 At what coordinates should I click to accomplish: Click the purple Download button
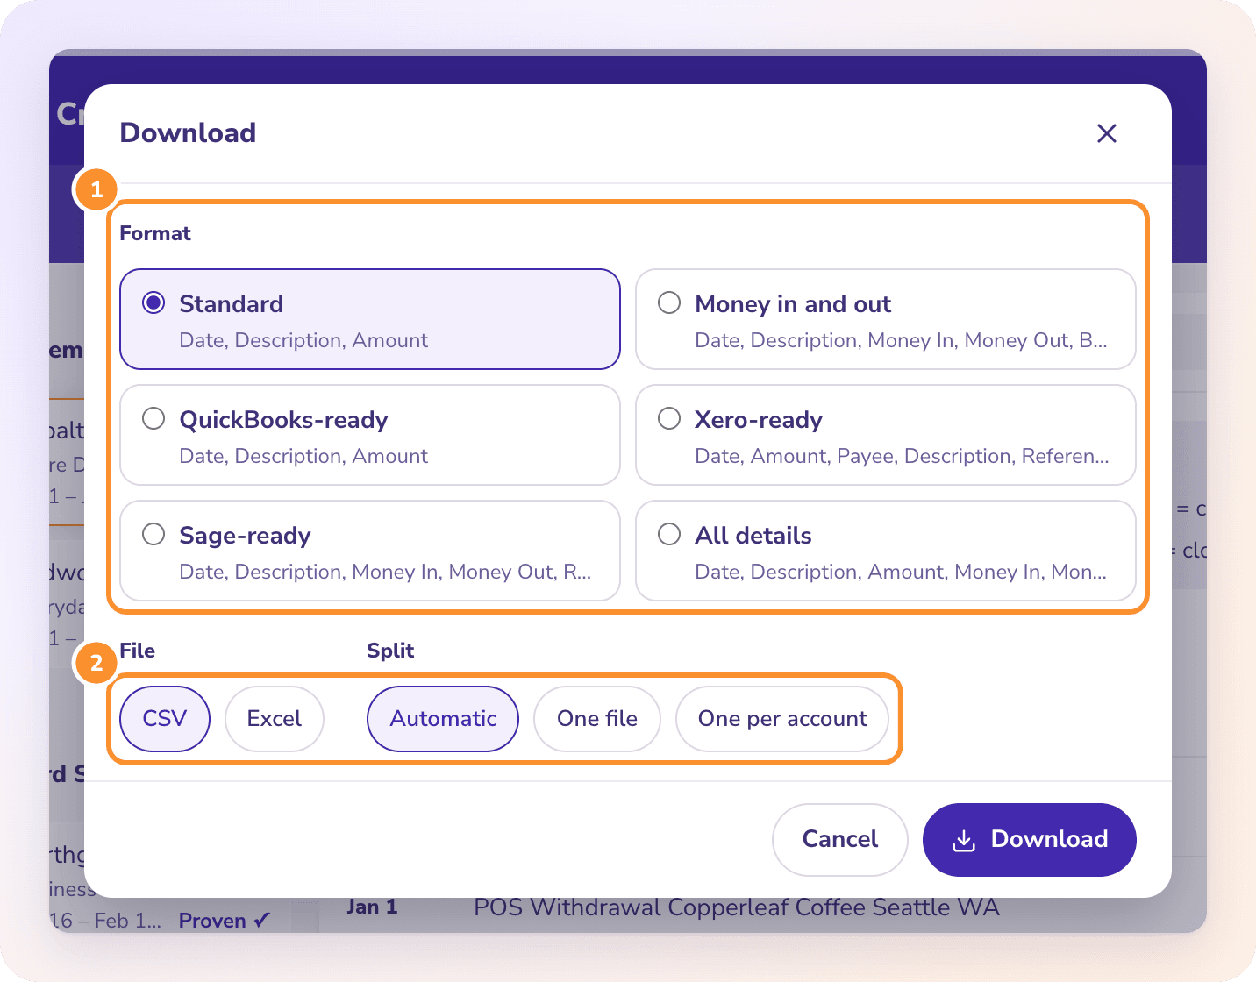(1030, 840)
